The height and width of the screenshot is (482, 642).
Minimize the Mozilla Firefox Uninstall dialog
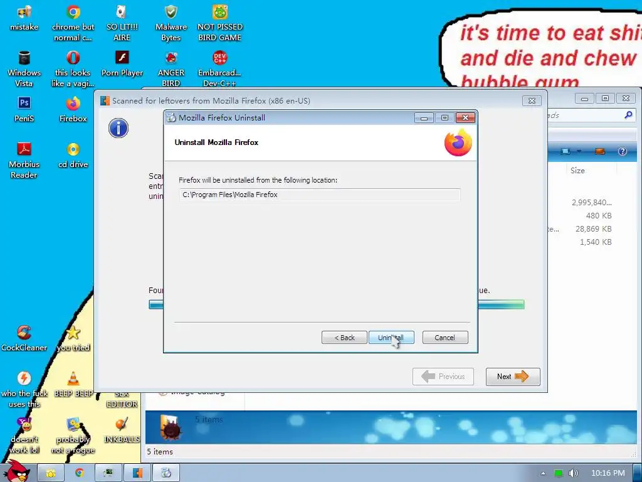pyautogui.click(x=424, y=118)
